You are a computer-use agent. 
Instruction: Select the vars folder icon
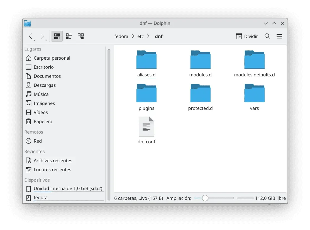coord(254,93)
